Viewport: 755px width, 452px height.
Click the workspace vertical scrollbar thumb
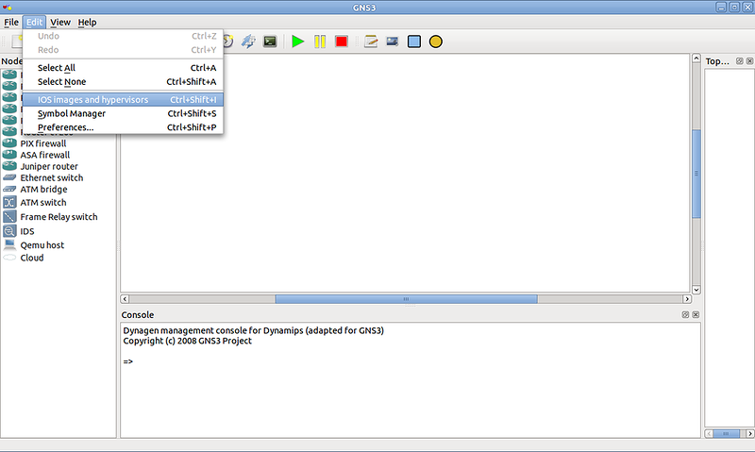click(x=696, y=174)
